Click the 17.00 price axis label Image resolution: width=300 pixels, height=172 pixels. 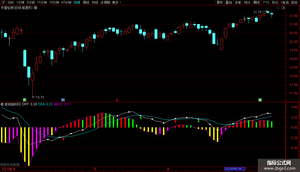(293, 93)
